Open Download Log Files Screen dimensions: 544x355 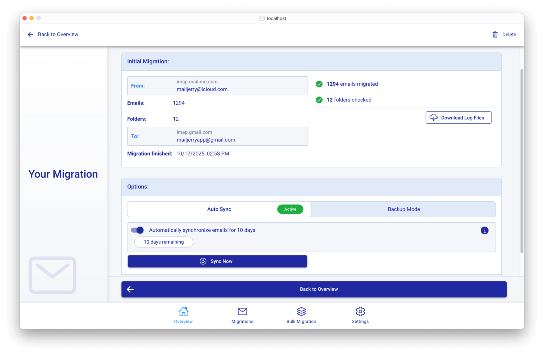458,117
